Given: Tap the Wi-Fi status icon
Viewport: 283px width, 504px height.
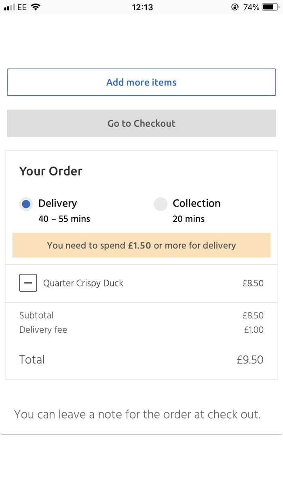Looking at the screenshot, I should 36,7.
